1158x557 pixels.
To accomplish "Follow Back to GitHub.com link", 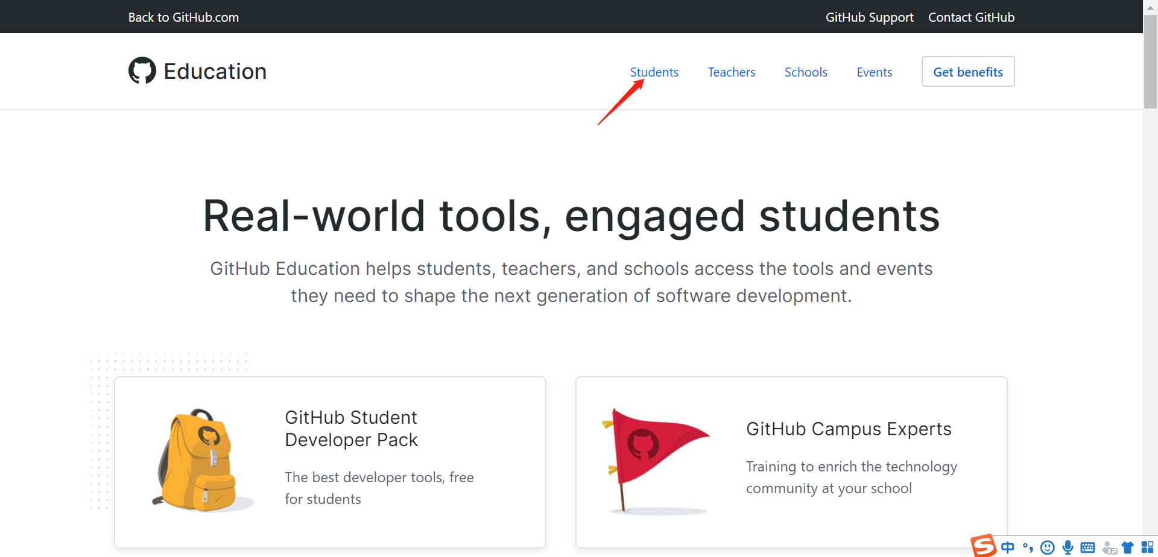I will coord(183,17).
